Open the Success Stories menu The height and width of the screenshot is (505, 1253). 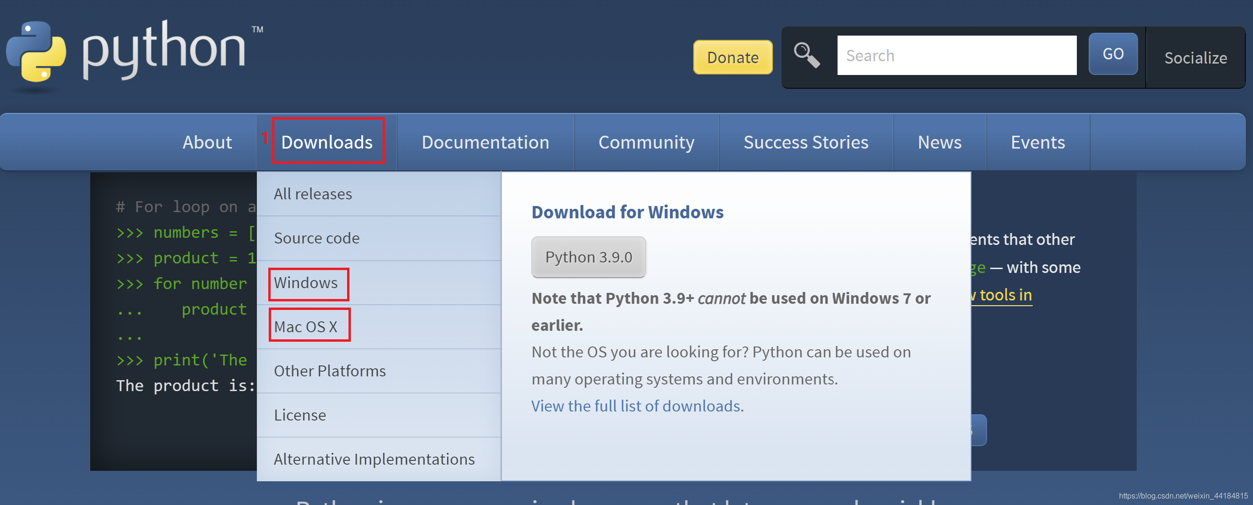(x=805, y=142)
